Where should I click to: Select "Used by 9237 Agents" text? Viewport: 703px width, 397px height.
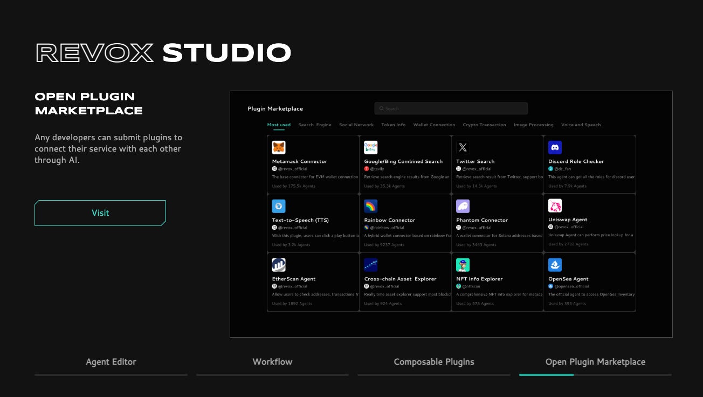point(384,245)
